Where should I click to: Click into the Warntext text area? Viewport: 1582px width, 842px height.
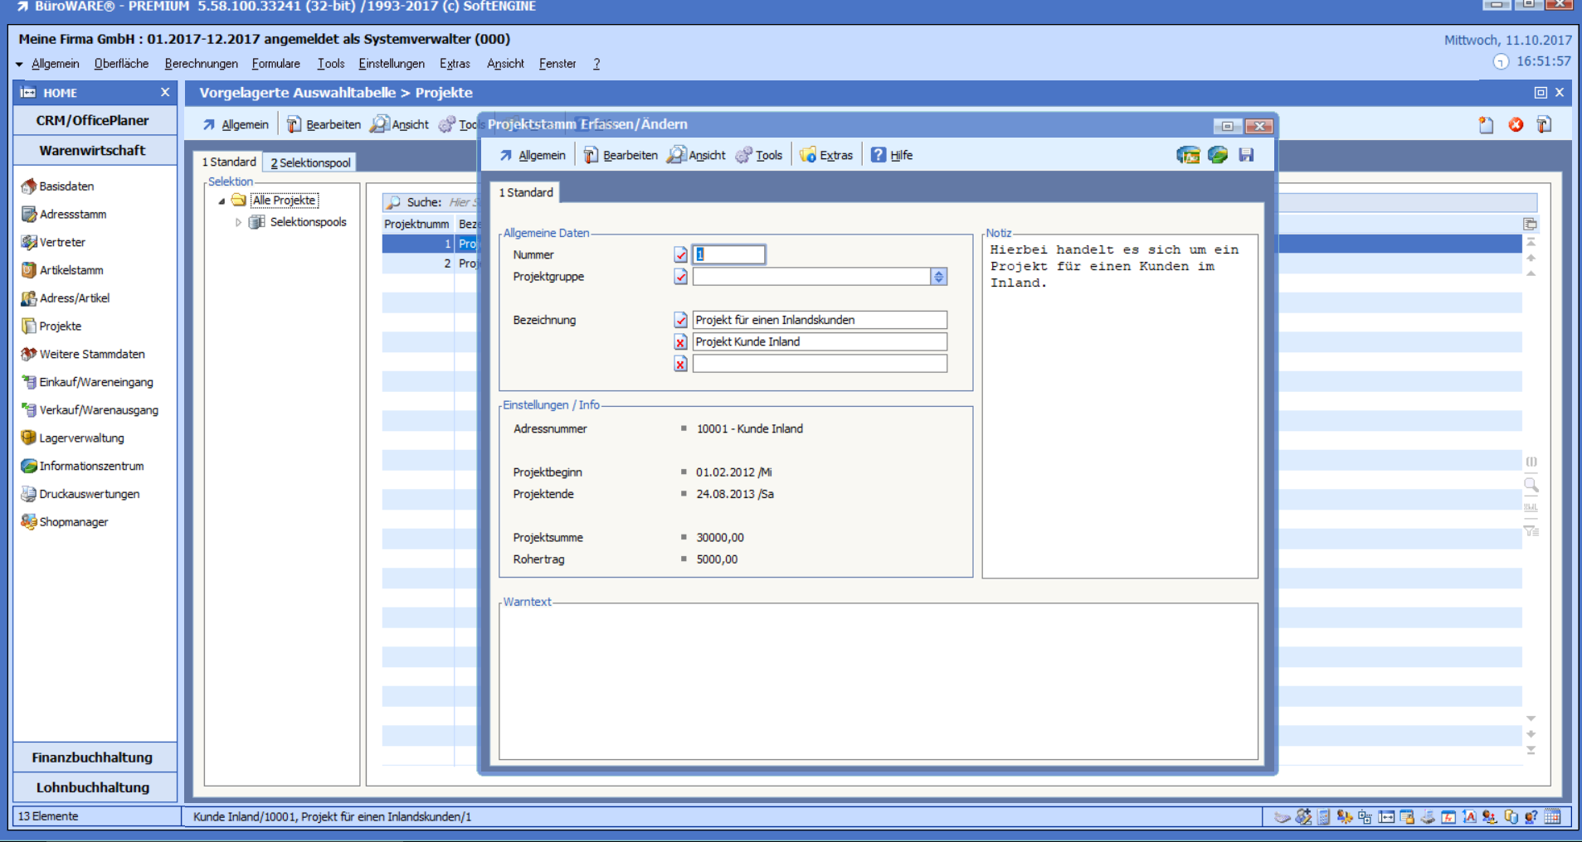click(x=878, y=681)
